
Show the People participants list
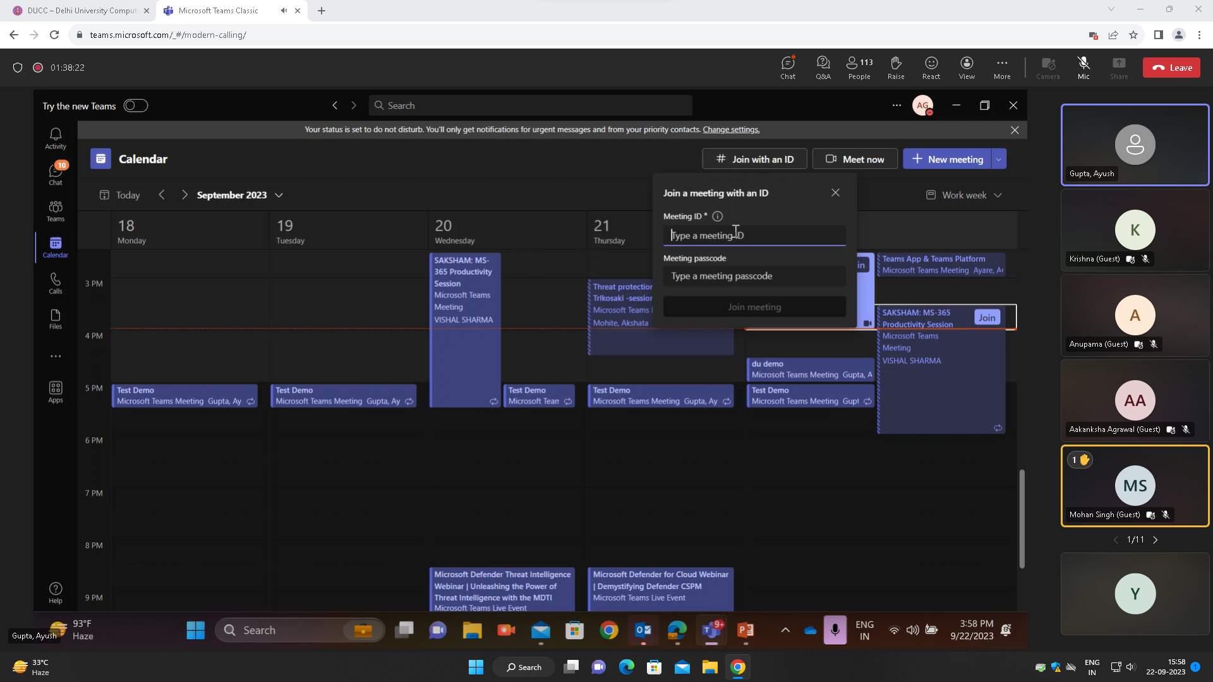[x=859, y=68]
